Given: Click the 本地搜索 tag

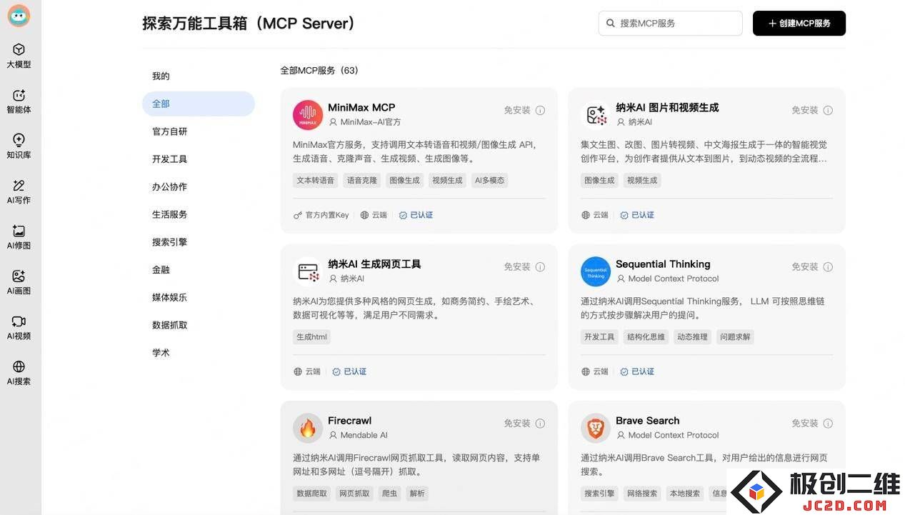Looking at the screenshot, I should coord(685,494).
